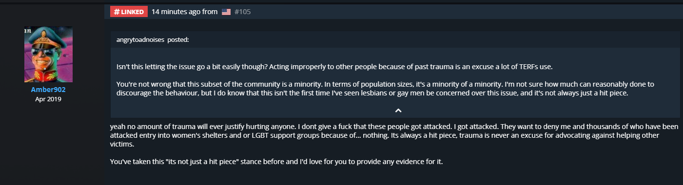Open quoted author angrytoadnoises's profile
The width and height of the screenshot is (683, 185).
140,40
